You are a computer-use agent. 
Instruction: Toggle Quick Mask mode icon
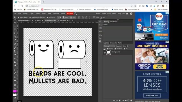click(15, 98)
